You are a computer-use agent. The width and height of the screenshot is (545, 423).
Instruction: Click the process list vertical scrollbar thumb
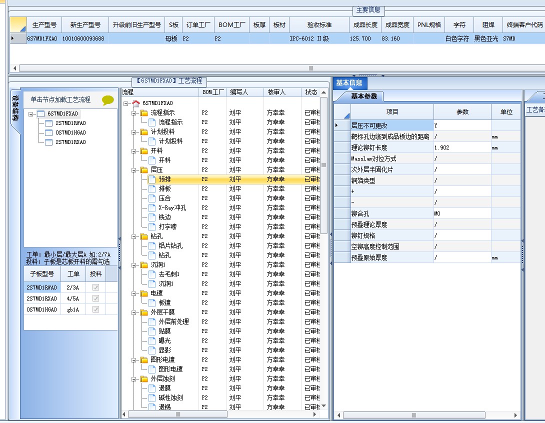(323, 165)
